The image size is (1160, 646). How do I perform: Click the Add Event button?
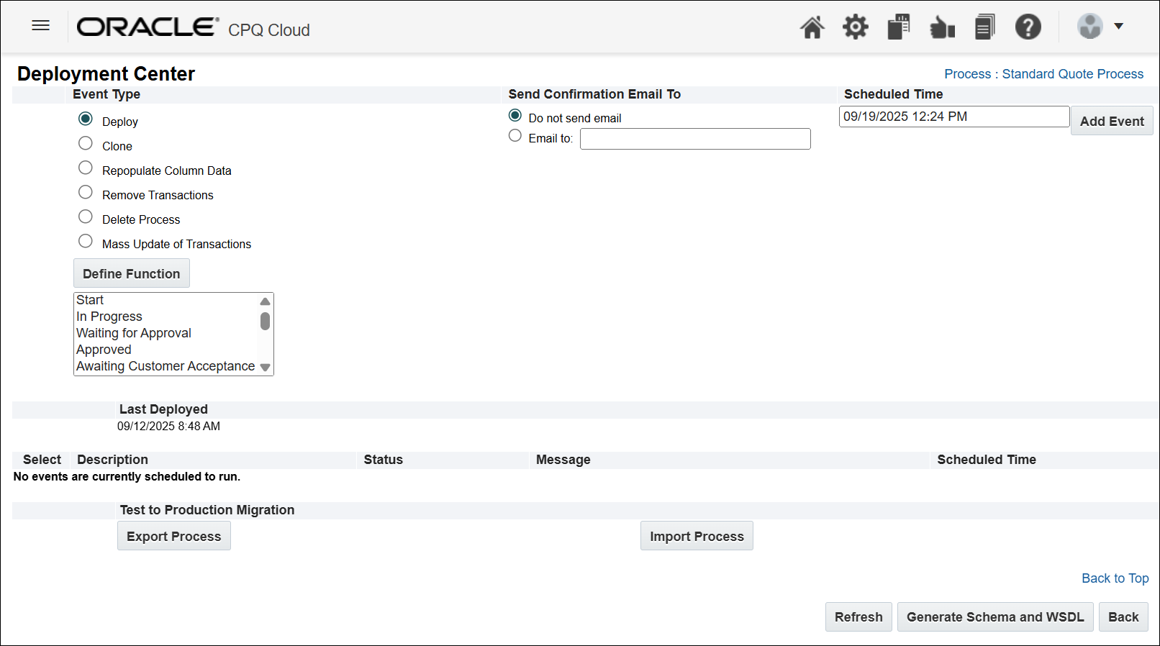1111,121
